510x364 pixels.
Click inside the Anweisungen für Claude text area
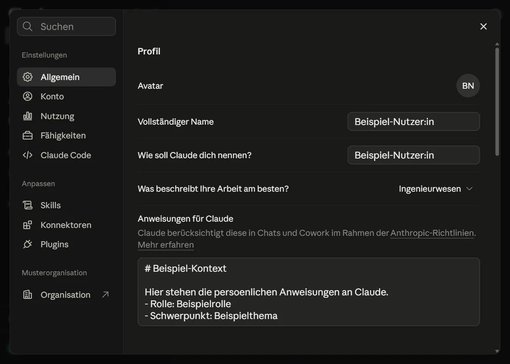pos(309,292)
